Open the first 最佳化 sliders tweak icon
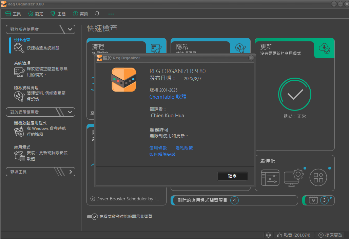349x239 pixels. [x=270, y=178]
